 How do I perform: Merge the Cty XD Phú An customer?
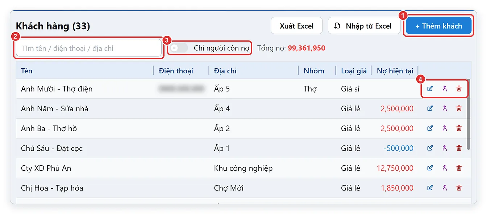pyautogui.click(x=445, y=168)
